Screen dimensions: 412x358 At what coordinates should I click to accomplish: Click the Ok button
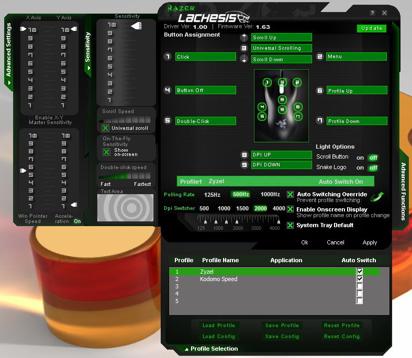point(305,242)
